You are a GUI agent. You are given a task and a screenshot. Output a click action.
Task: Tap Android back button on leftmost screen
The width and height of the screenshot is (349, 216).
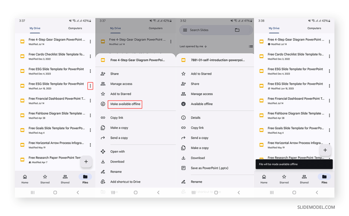78,192
